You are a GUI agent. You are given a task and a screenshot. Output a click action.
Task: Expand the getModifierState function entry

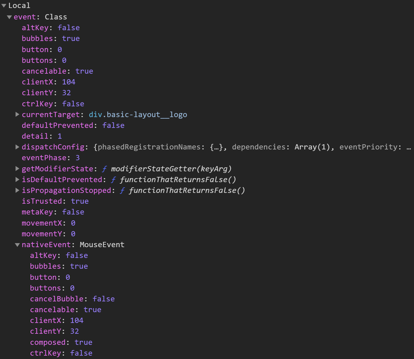[18, 169]
